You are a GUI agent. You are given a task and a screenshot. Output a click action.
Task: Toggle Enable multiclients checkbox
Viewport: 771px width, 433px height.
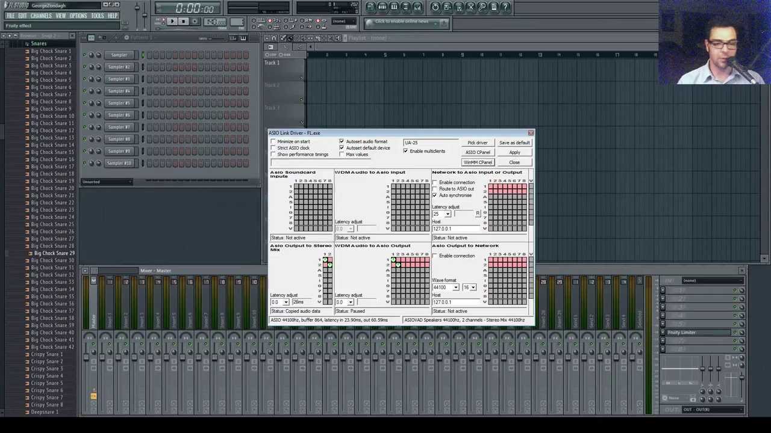click(405, 151)
